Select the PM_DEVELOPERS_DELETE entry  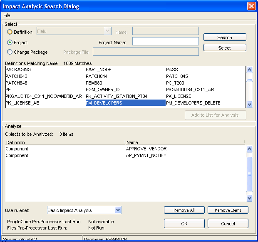point(193,103)
